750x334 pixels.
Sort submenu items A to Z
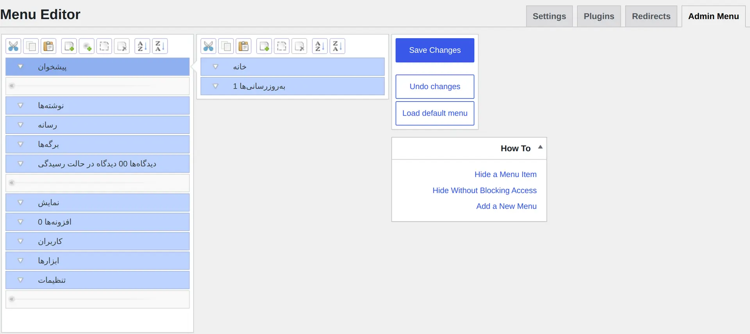click(320, 46)
